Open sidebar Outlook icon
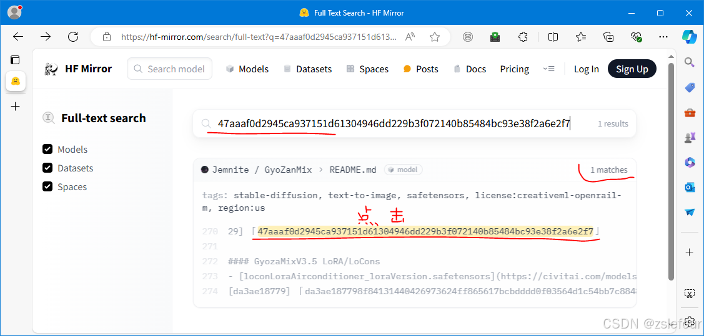The height and width of the screenshot is (336, 704). coord(690,187)
